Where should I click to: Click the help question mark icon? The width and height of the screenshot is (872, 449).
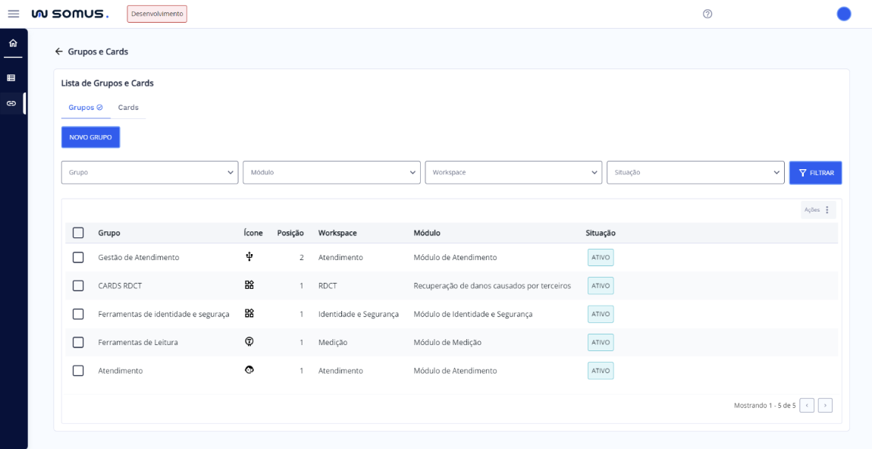707,14
